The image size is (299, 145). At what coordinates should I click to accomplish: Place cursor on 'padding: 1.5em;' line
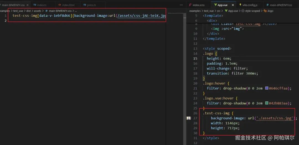click(222, 63)
